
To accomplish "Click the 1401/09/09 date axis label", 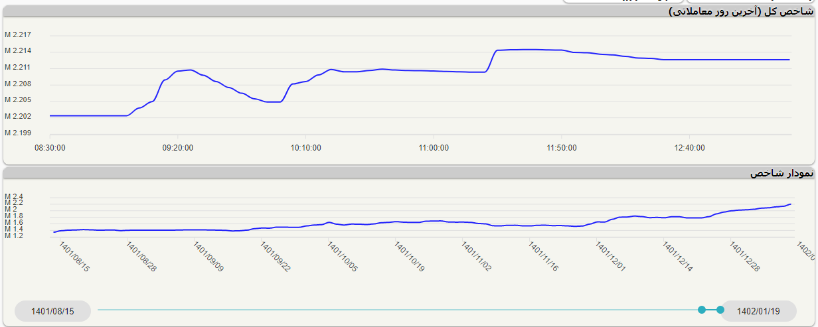I will [208, 257].
